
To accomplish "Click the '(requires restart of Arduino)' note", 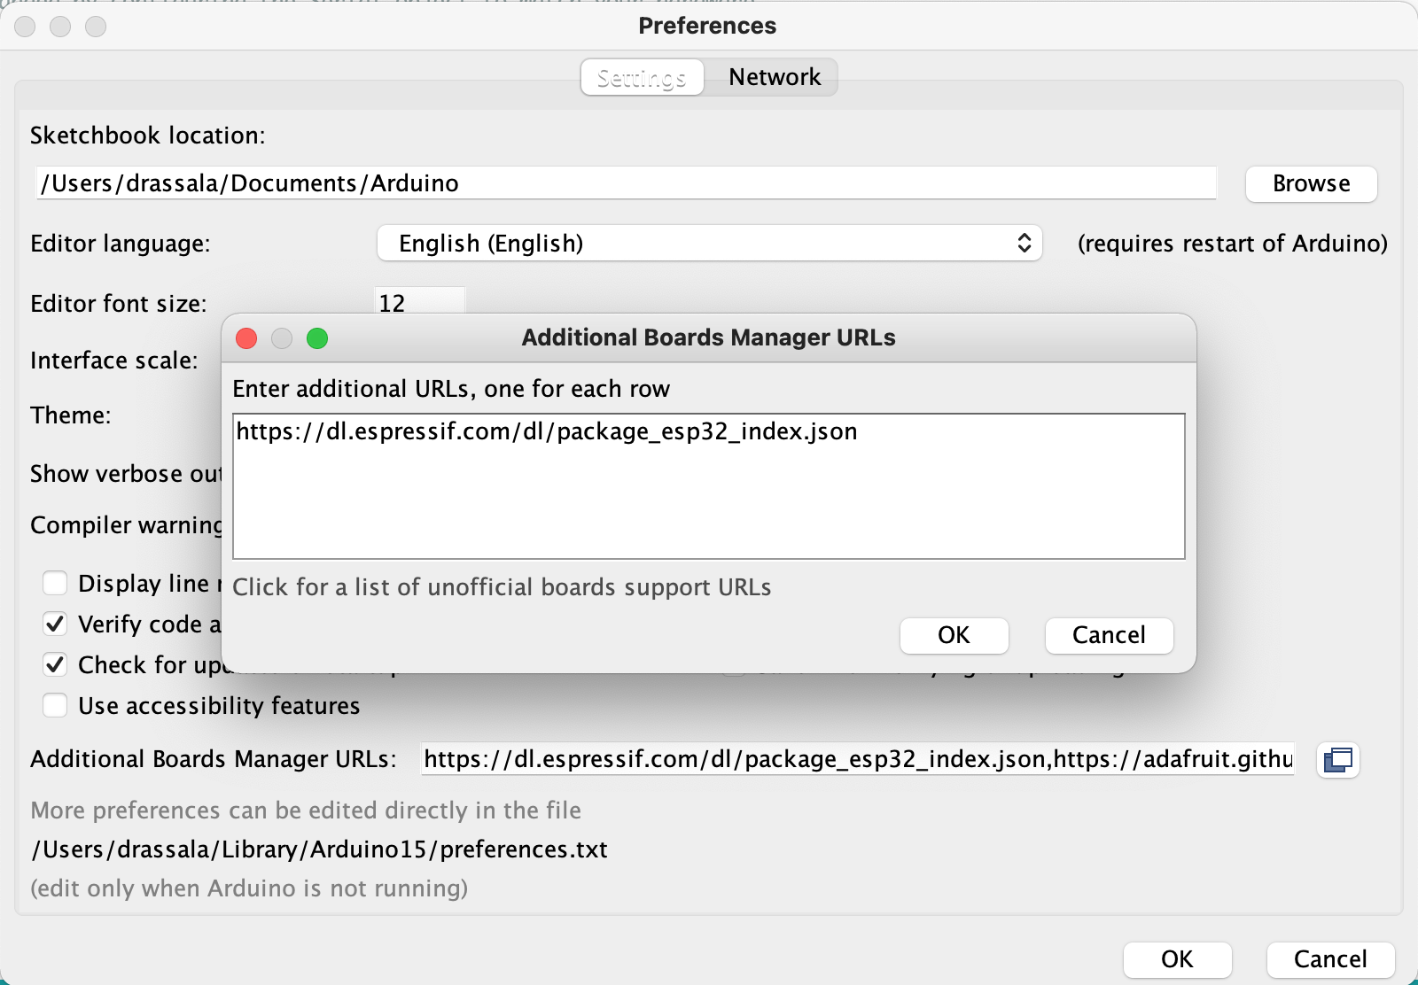I will coord(1233,244).
